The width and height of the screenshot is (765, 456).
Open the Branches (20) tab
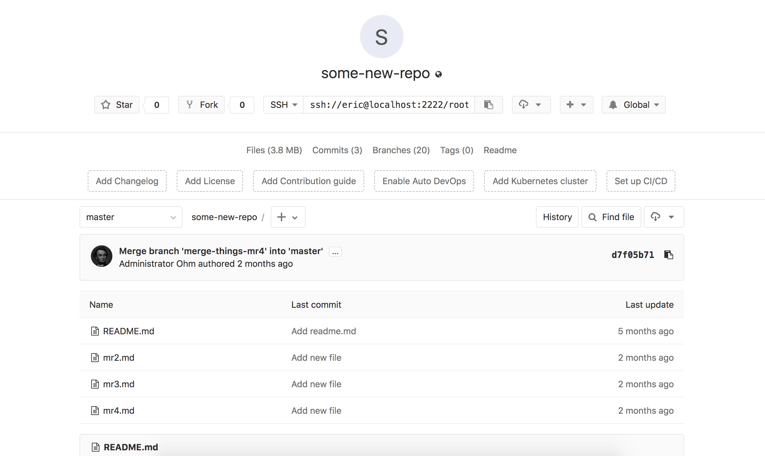(x=401, y=150)
